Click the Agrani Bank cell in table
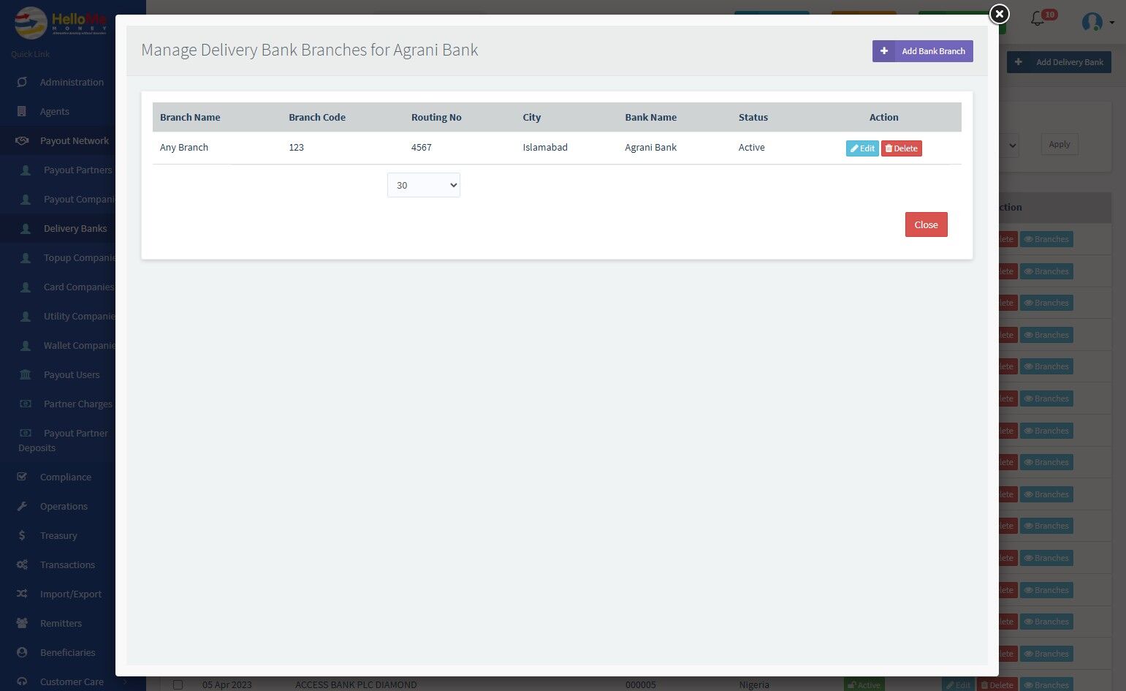The width and height of the screenshot is (1126, 691). [650, 147]
